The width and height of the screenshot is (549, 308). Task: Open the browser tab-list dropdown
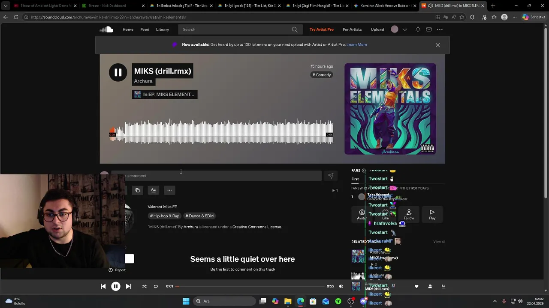coord(5,6)
